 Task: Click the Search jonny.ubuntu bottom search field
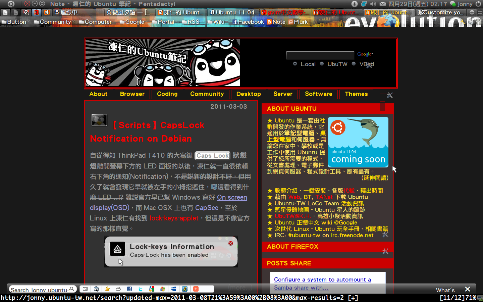[x=40, y=289]
